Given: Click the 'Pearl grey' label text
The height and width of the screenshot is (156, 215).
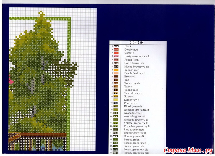Looking at the screenshot, I should 130,103.
